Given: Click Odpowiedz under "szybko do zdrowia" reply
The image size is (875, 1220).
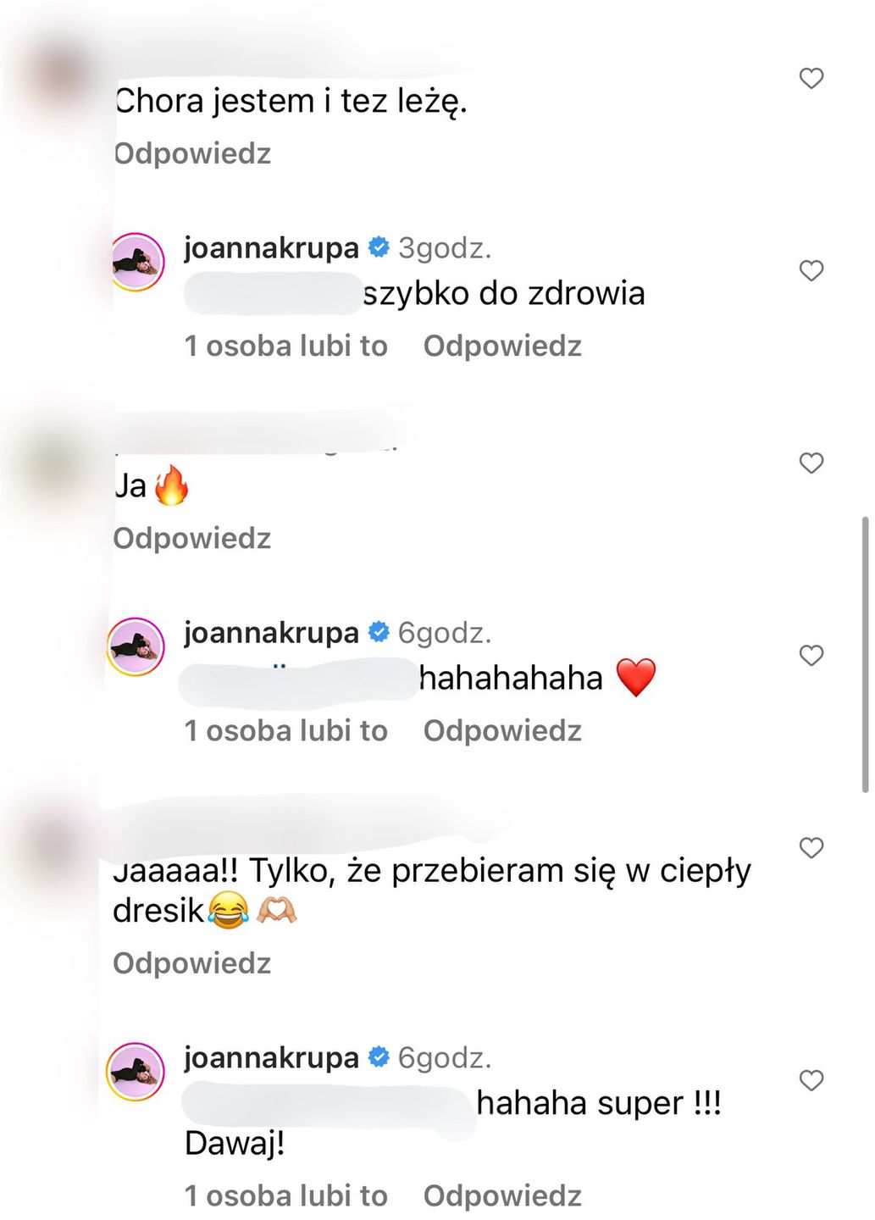Looking at the screenshot, I should tap(502, 347).
